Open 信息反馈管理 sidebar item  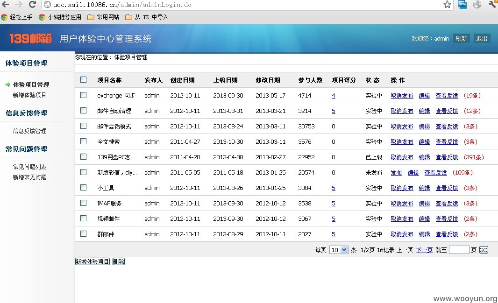click(29, 131)
